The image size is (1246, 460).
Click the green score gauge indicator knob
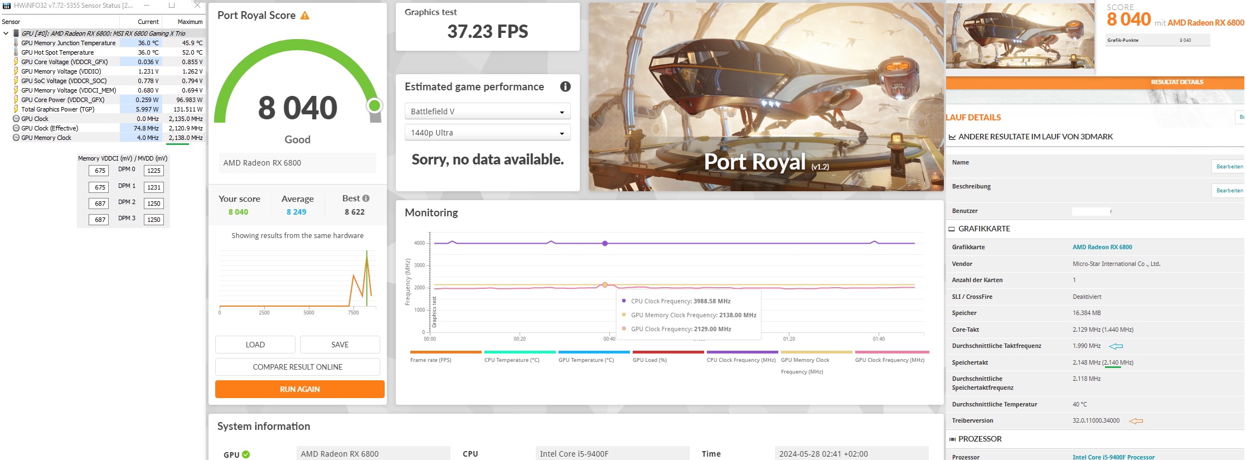375,105
